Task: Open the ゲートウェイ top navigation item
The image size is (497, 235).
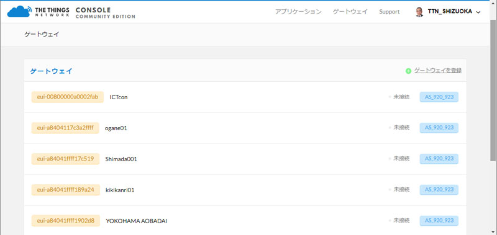Action: (350, 12)
